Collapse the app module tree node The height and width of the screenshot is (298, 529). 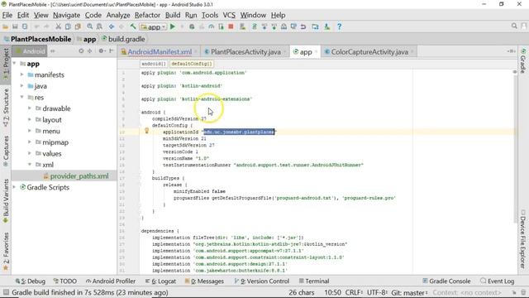[15, 64]
